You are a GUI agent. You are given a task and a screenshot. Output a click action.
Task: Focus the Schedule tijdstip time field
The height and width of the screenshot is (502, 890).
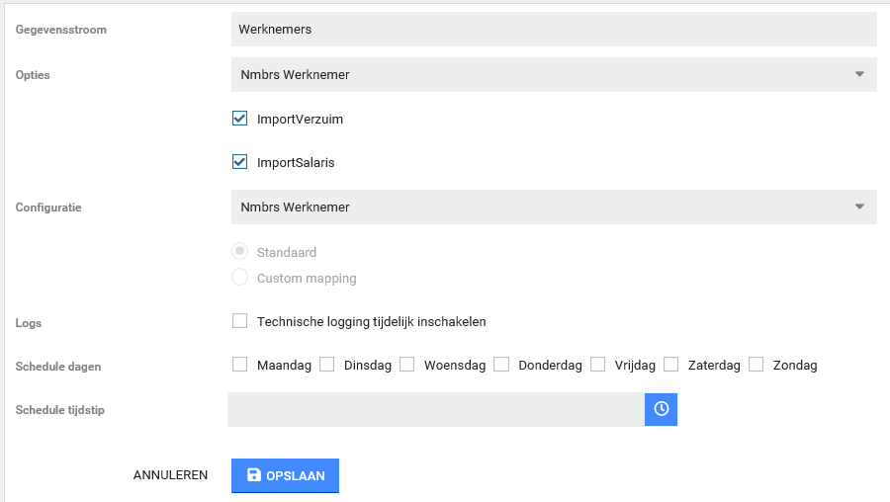tap(435, 409)
